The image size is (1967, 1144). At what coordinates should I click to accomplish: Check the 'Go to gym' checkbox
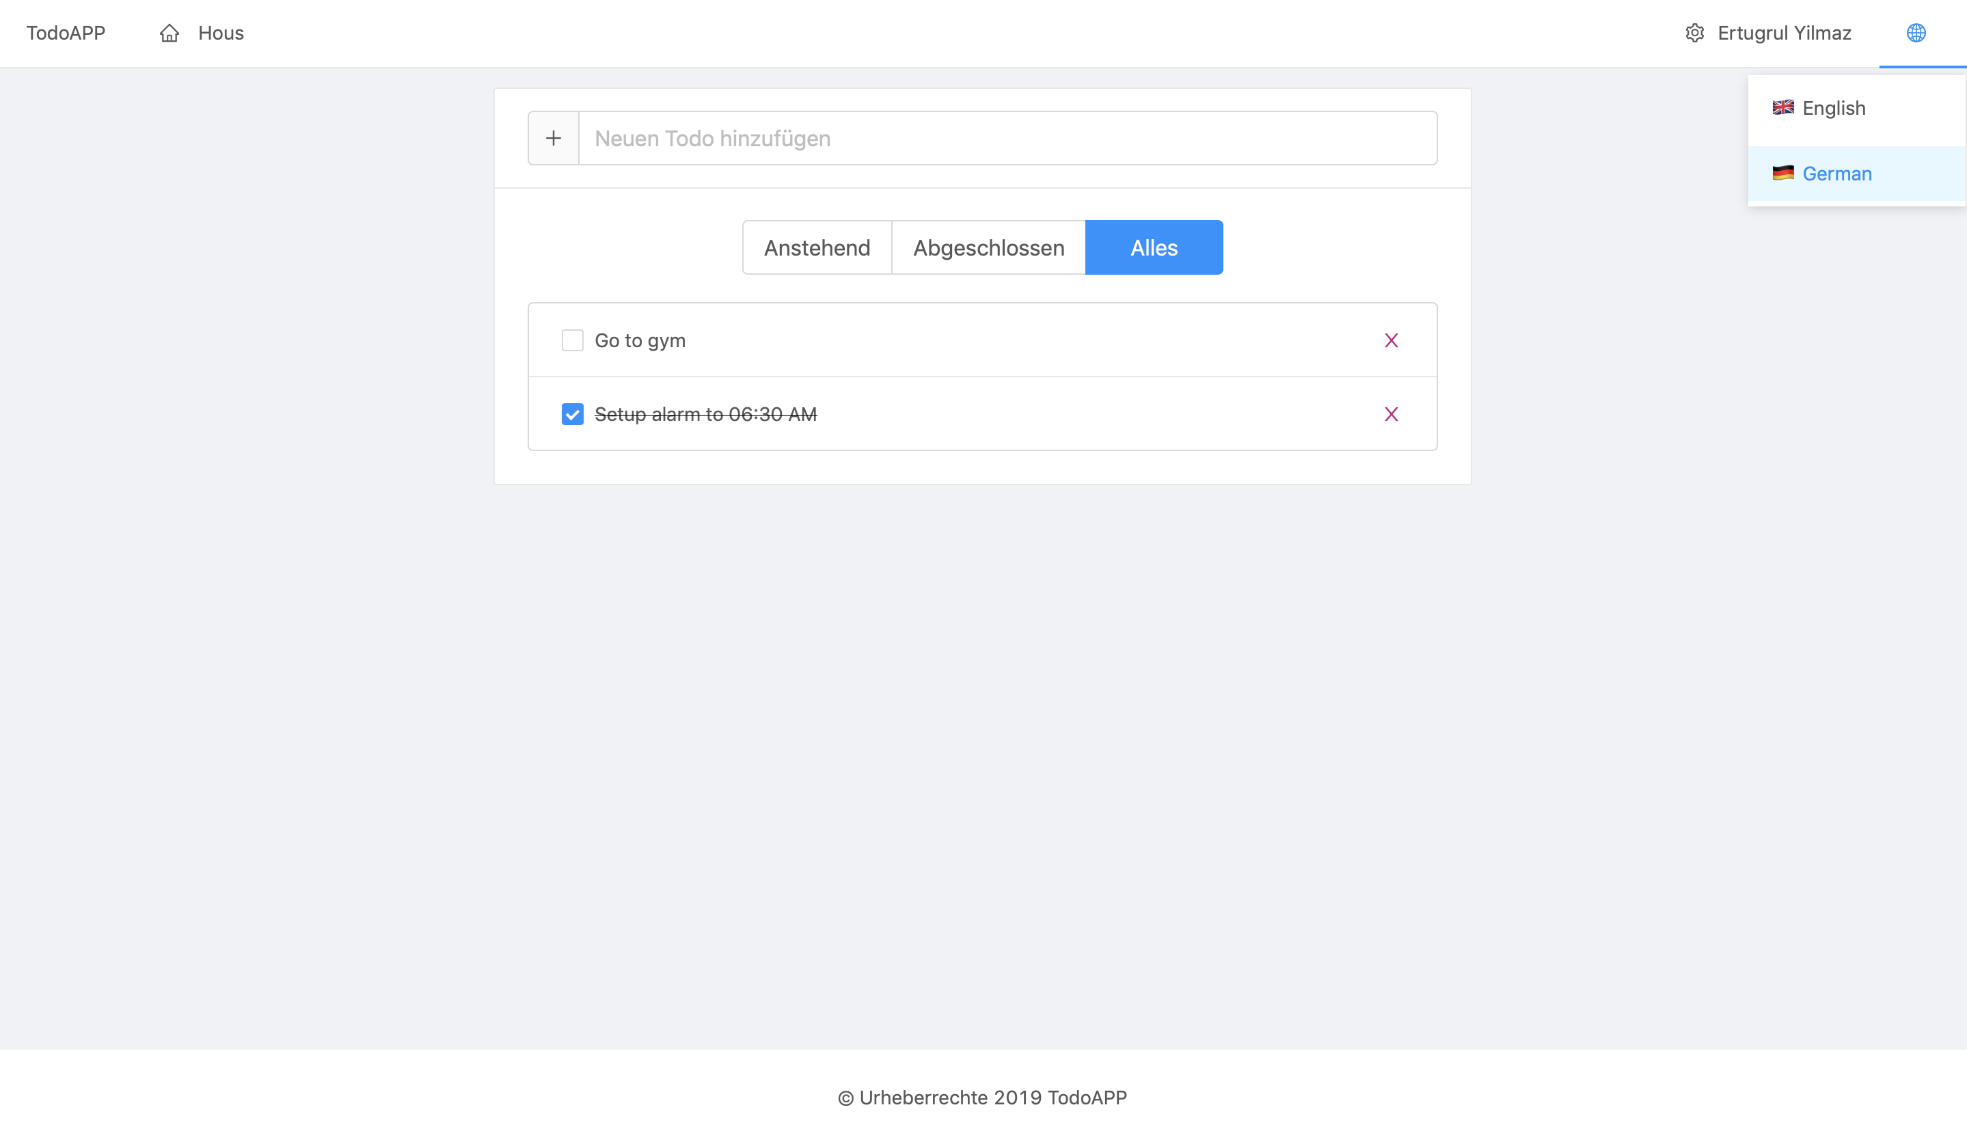pos(572,340)
